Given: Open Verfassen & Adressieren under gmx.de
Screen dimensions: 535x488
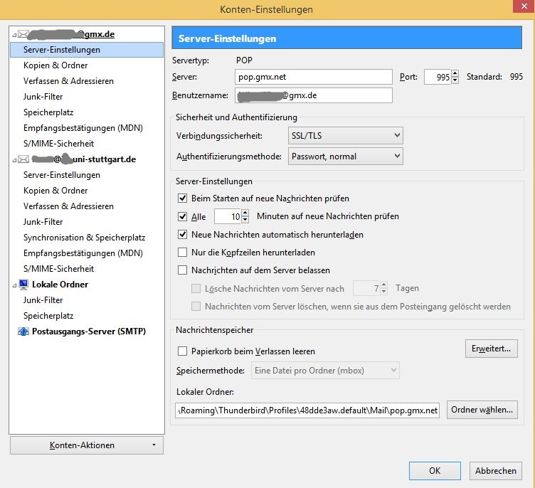Looking at the screenshot, I should click(x=68, y=81).
